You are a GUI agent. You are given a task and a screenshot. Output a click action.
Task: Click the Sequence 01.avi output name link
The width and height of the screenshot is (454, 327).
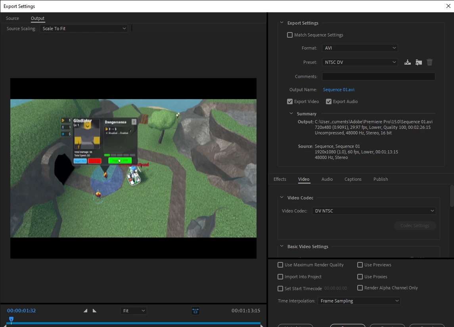(339, 90)
